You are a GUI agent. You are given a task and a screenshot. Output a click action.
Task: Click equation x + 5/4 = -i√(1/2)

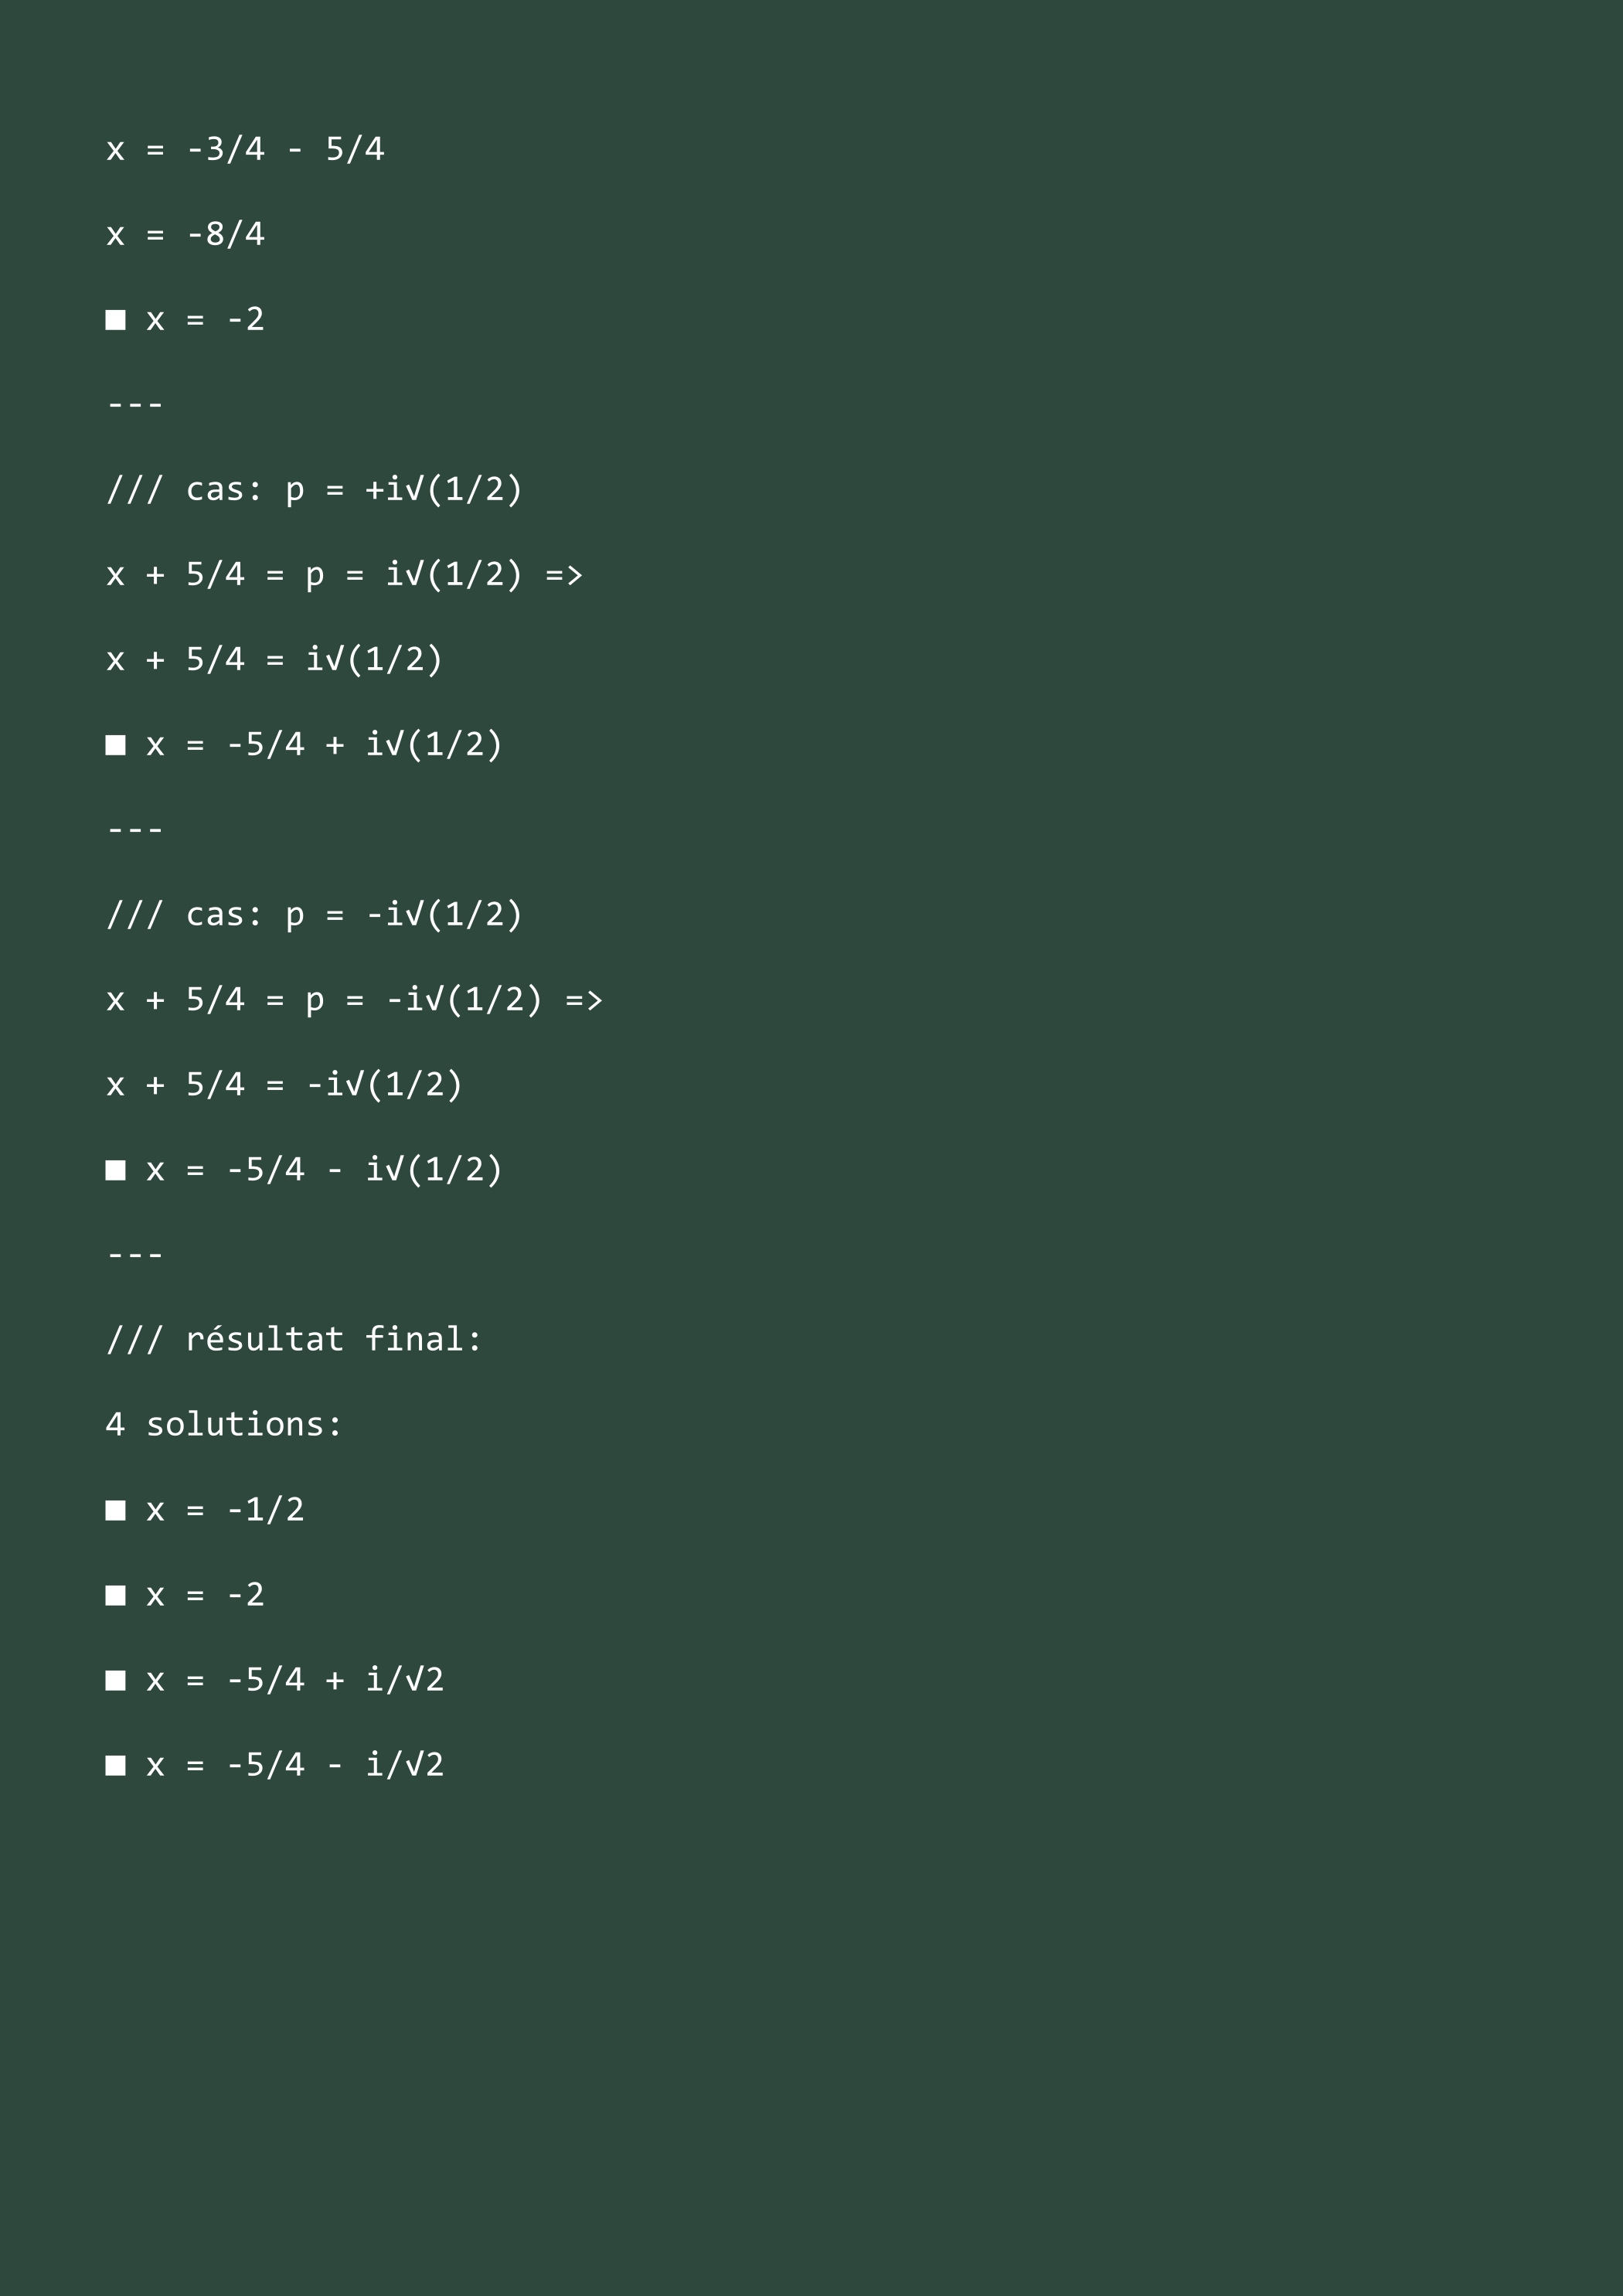tap(284, 1084)
